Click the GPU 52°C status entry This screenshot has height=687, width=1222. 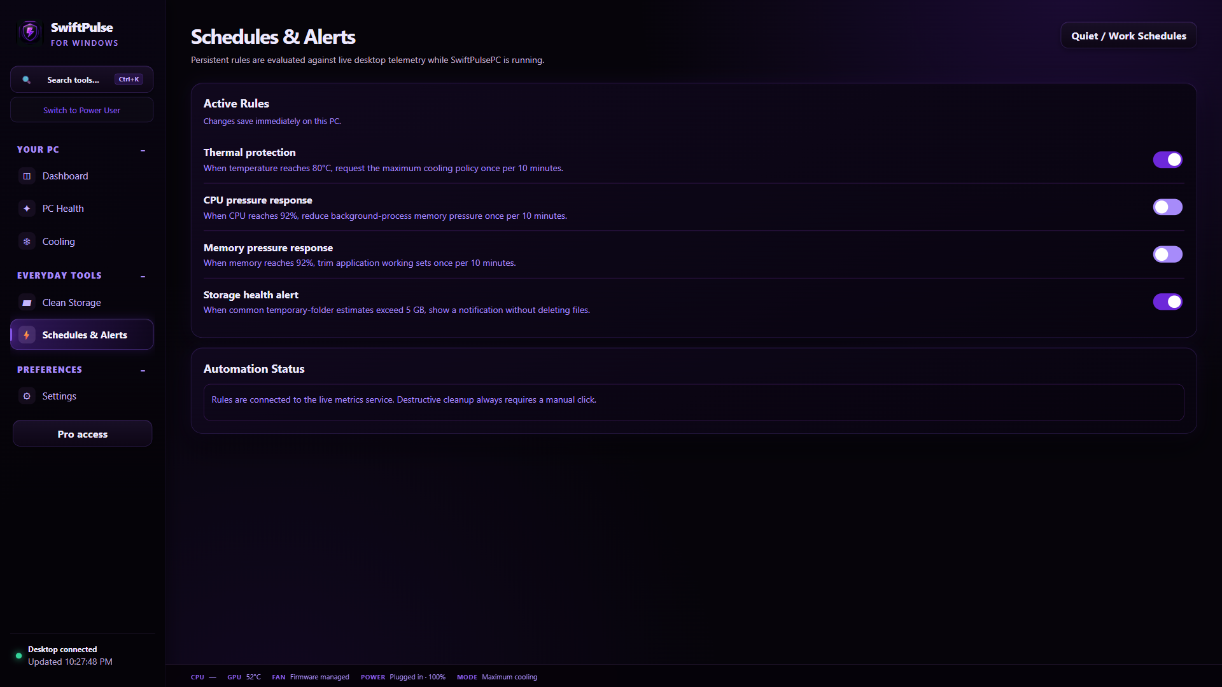pyautogui.click(x=244, y=677)
